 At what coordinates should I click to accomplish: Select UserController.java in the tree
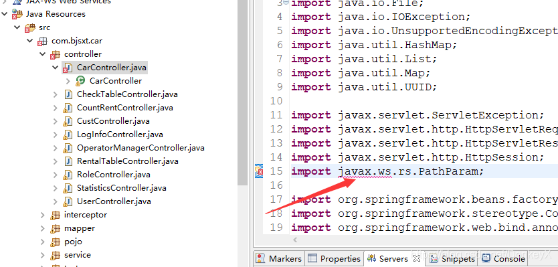point(114,201)
